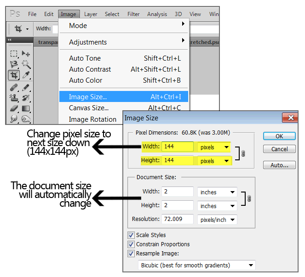Choose Auto Contrast from Image menu
The image size is (305, 277).
coord(124,69)
